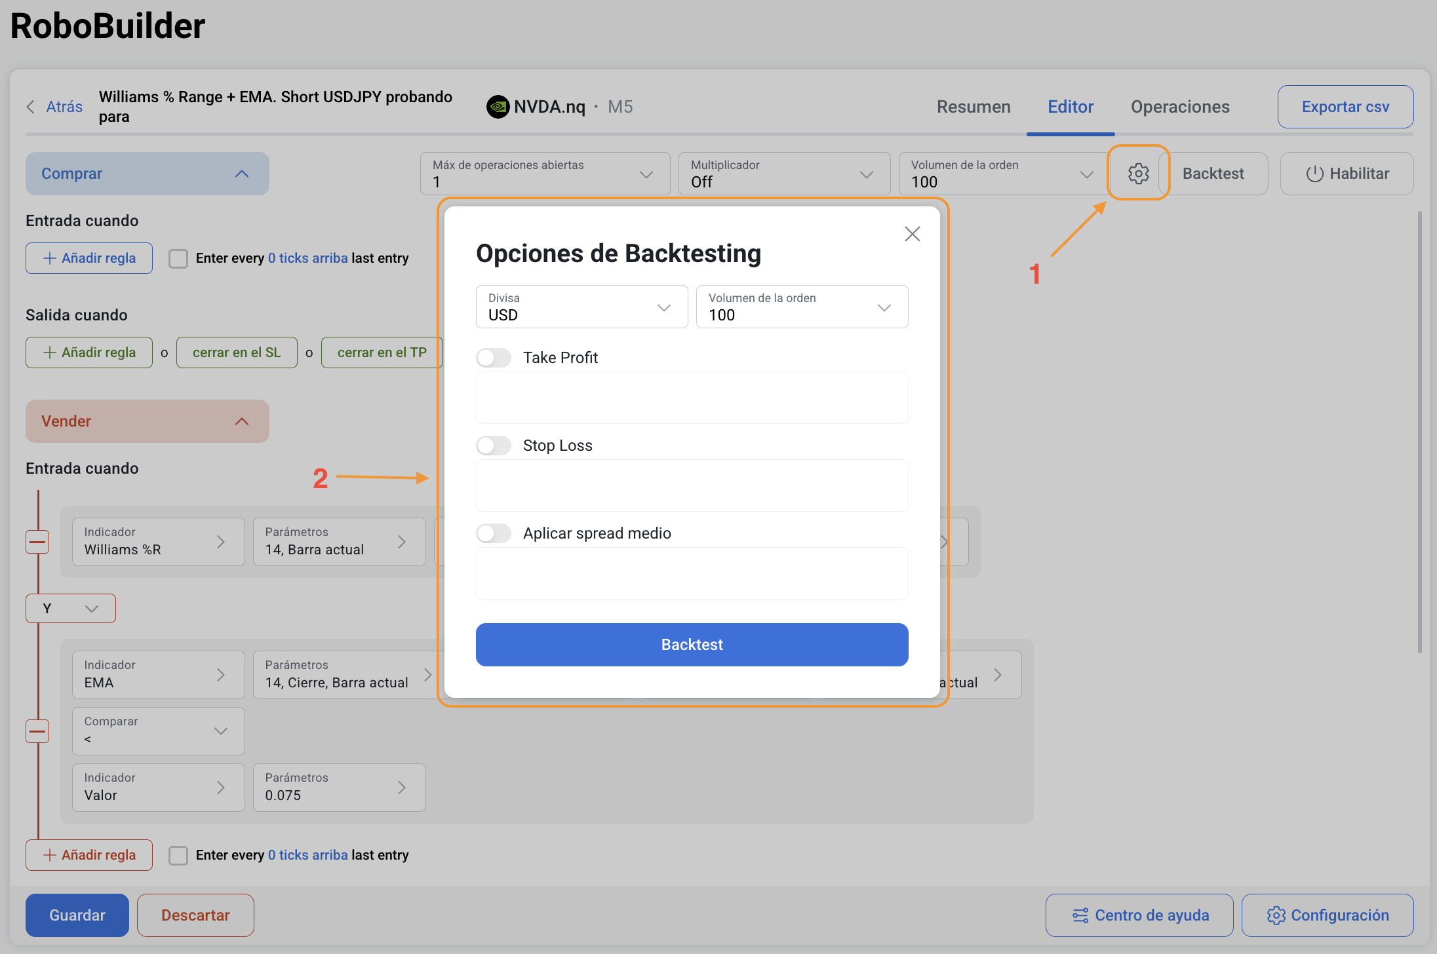The width and height of the screenshot is (1437, 954).
Task: Click the minus icon next to Williams %R rule
Action: pos(37,542)
